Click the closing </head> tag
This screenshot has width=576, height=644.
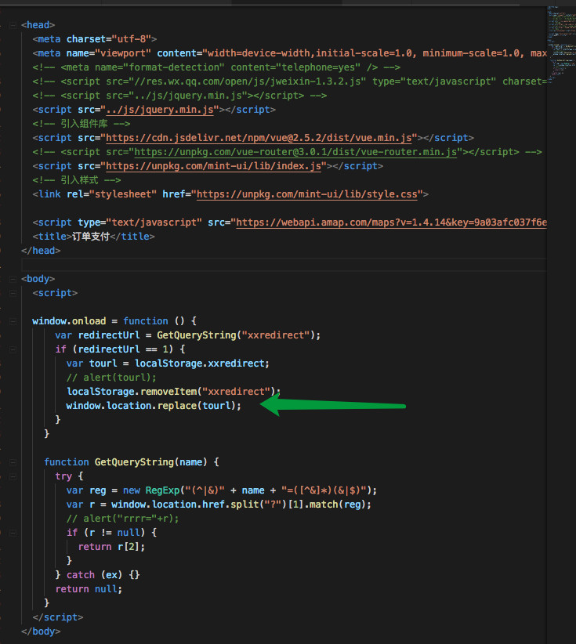pos(41,251)
